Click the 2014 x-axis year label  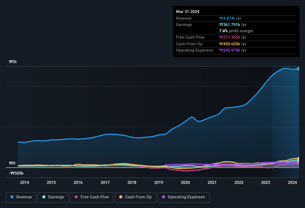pyautogui.click(x=25, y=182)
